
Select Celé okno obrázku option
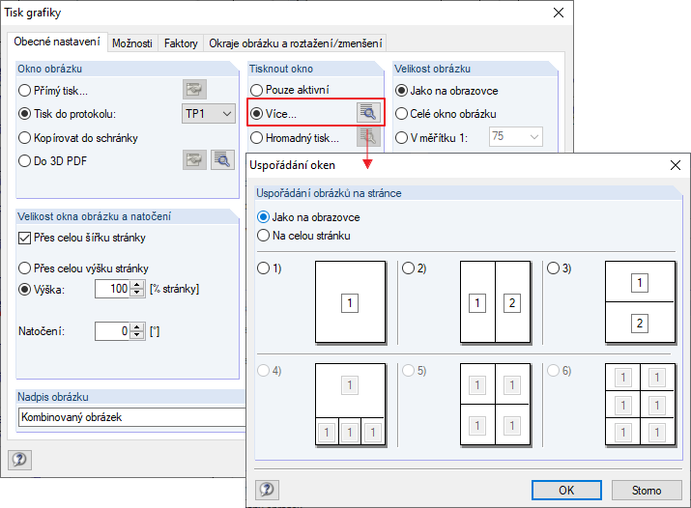pos(402,114)
